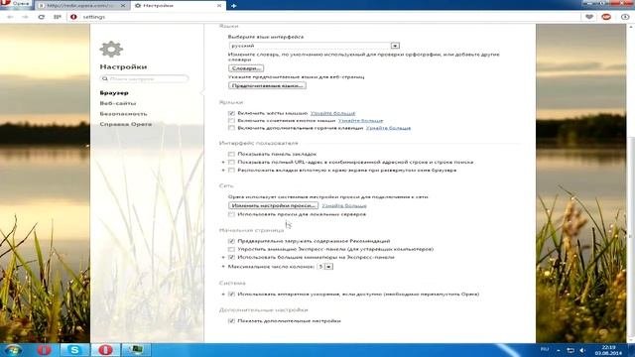Image resolution: width=635 pixels, height=357 pixels.
Task: Click the magnifier in the settings search box
Action: [x=105, y=79]
